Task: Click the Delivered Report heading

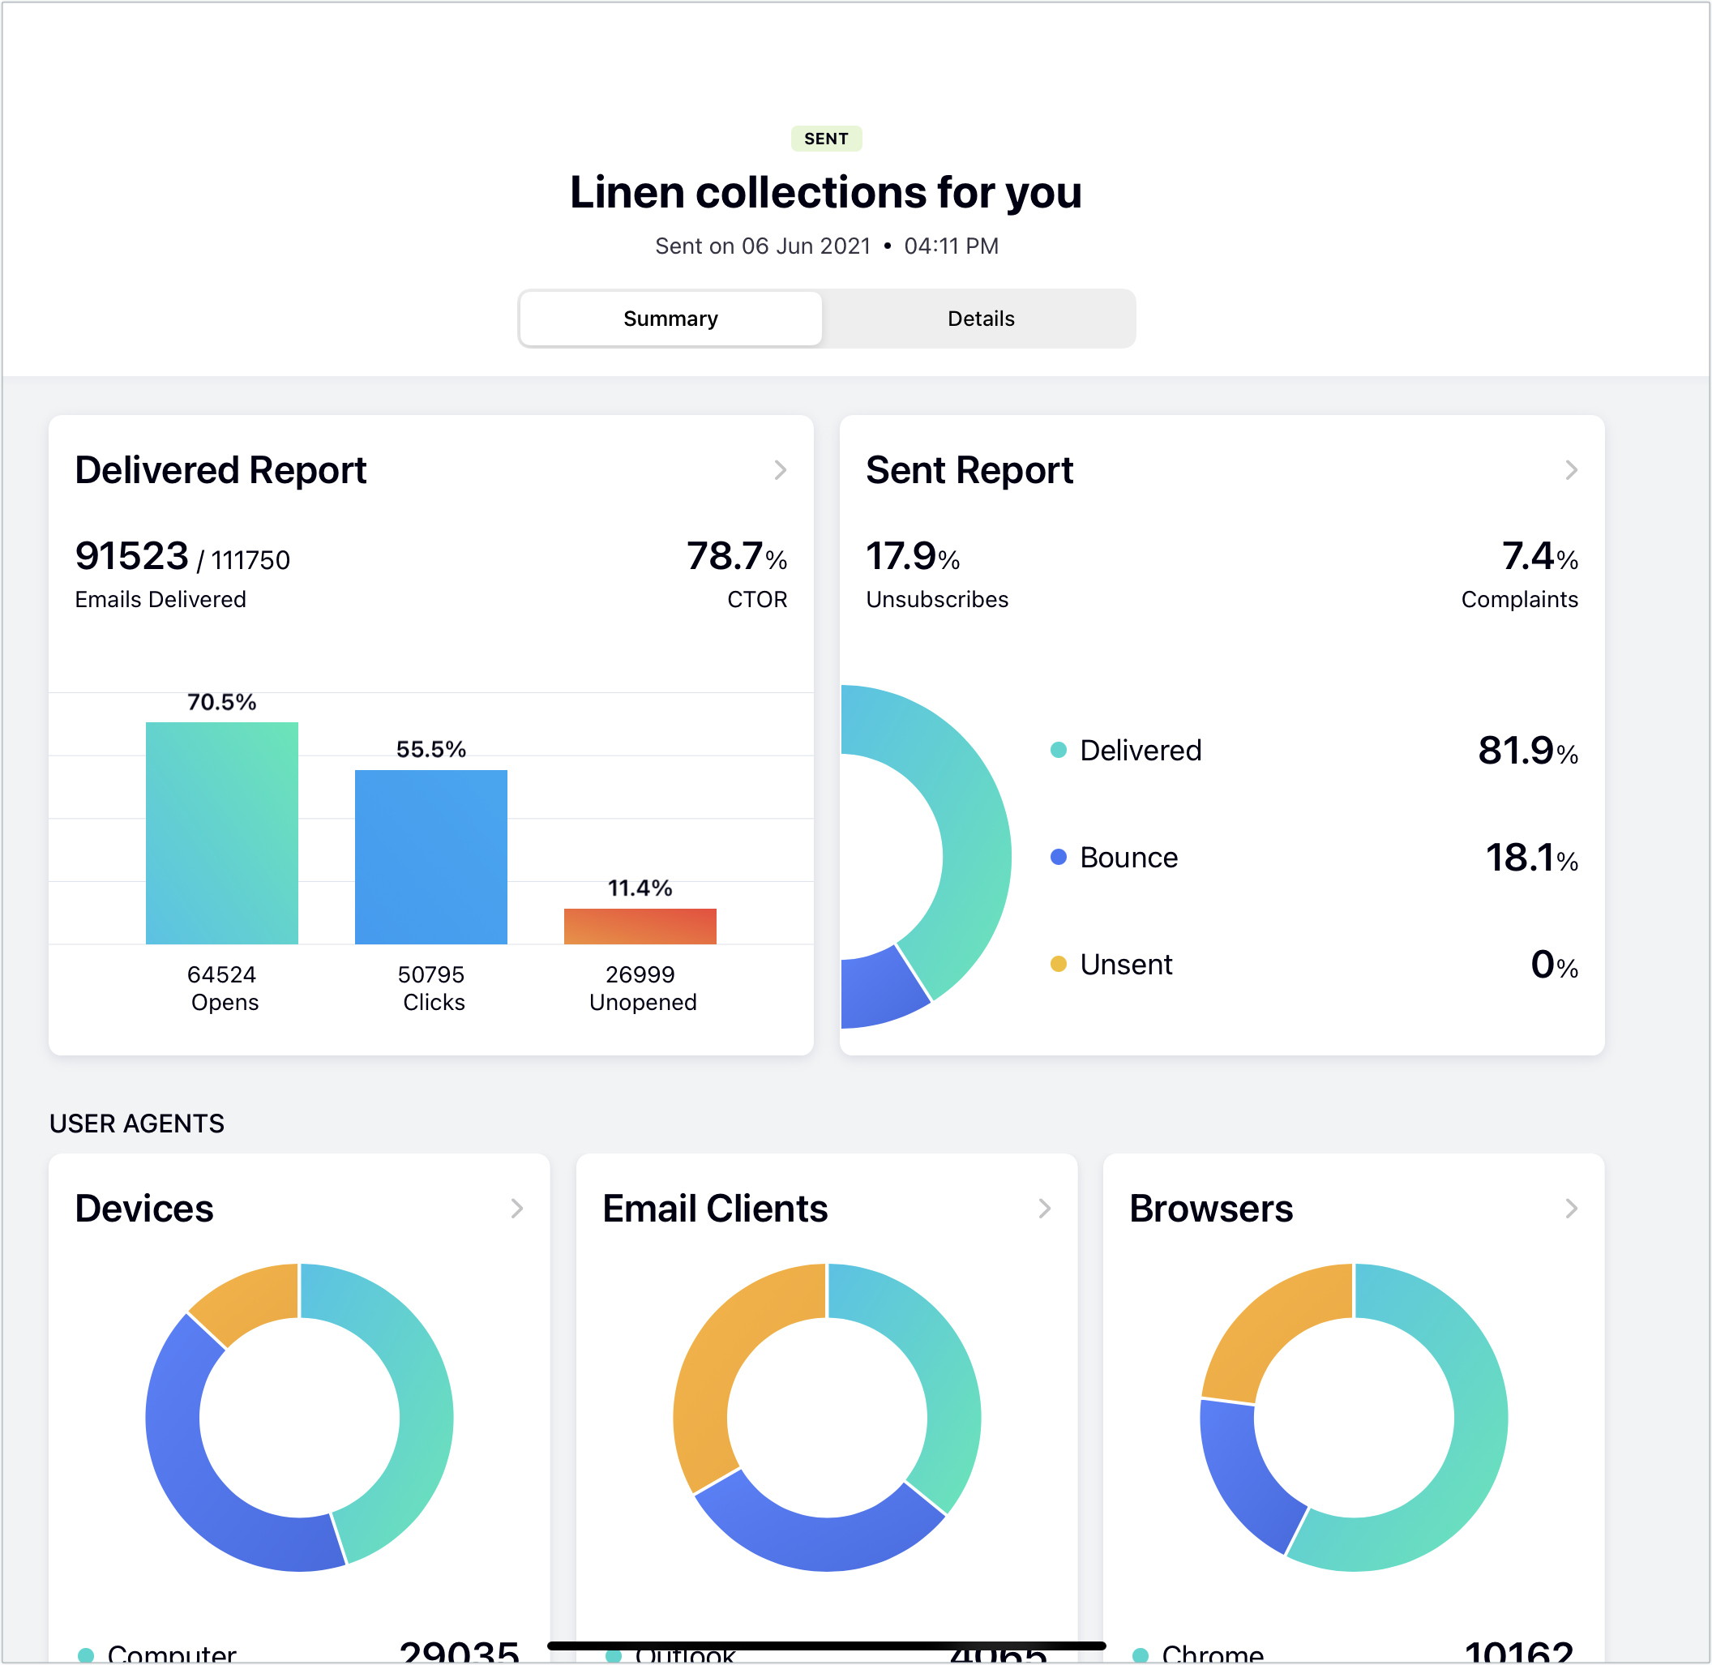Action: point(220,470)
